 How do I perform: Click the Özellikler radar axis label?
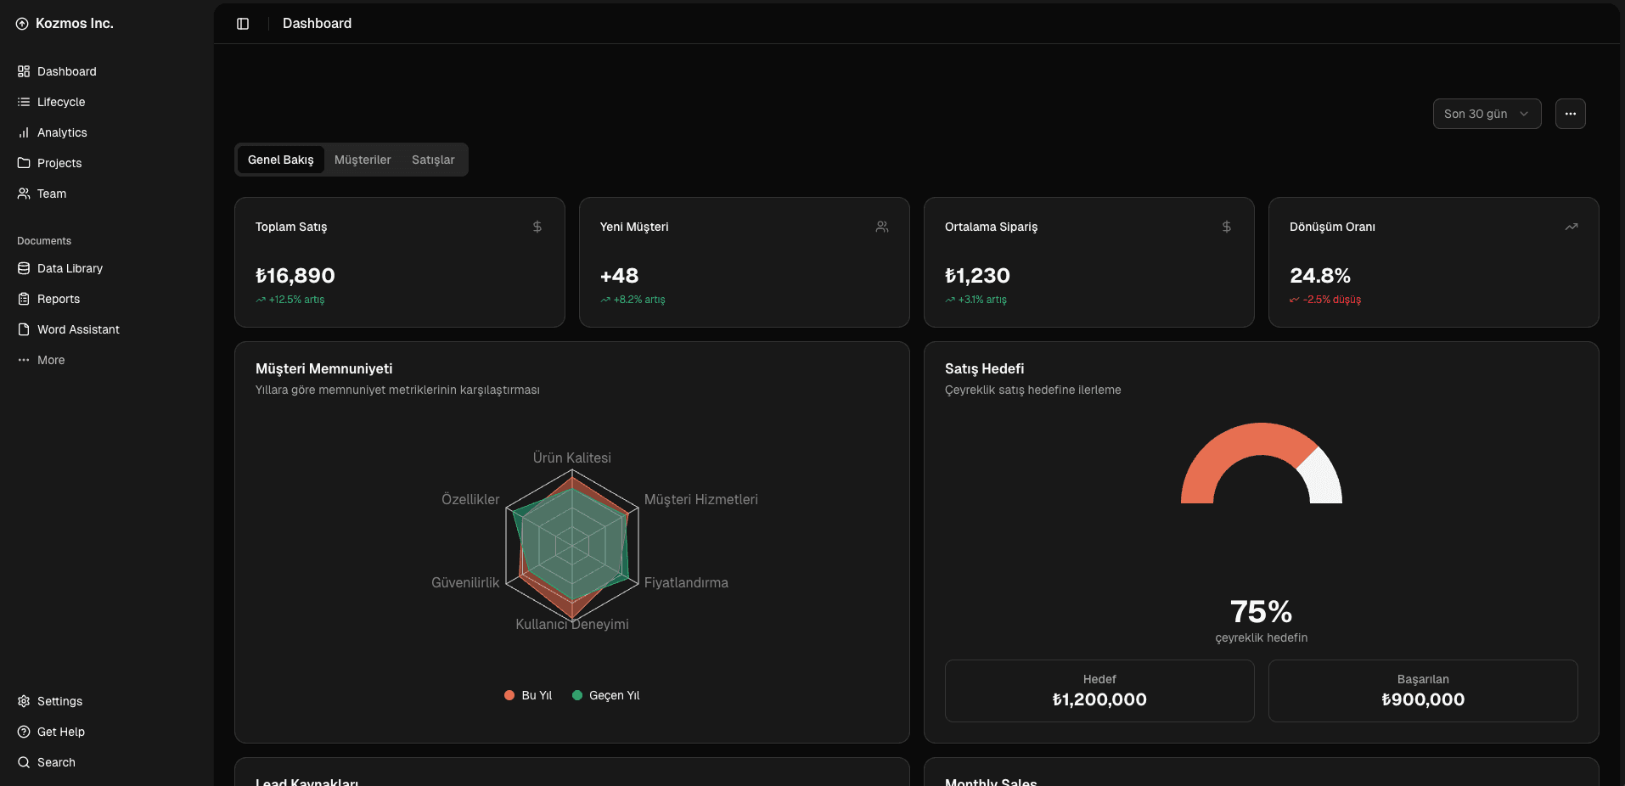(x=470, y=499)
